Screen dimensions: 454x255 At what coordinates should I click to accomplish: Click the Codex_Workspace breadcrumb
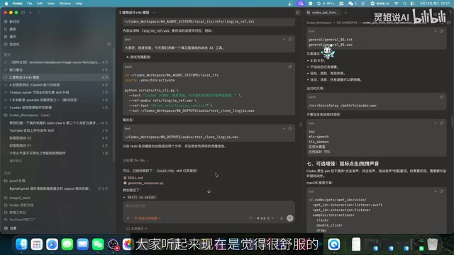[319, 23]
